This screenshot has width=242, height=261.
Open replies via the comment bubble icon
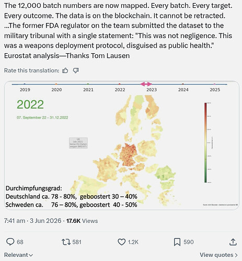10,242
